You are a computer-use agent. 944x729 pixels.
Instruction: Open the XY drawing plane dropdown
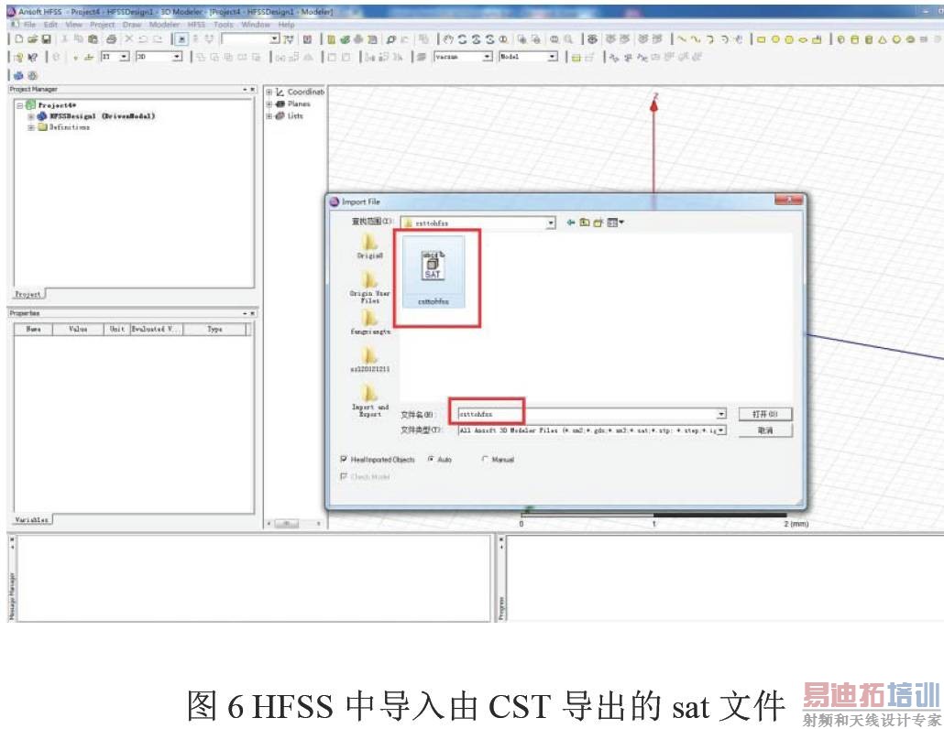click(x=125, y=57)
